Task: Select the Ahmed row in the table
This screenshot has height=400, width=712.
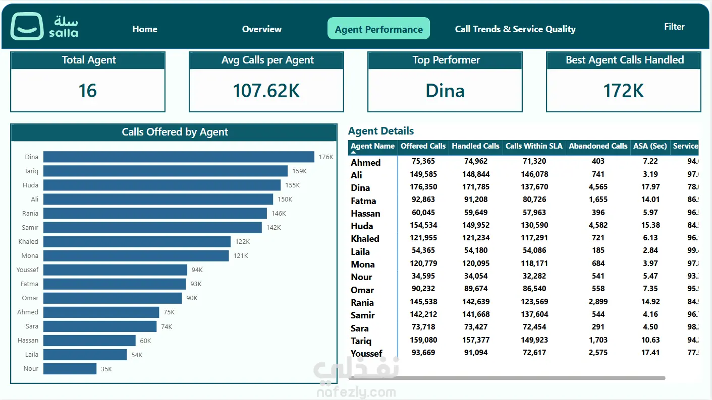Action: tap(523, 162)
